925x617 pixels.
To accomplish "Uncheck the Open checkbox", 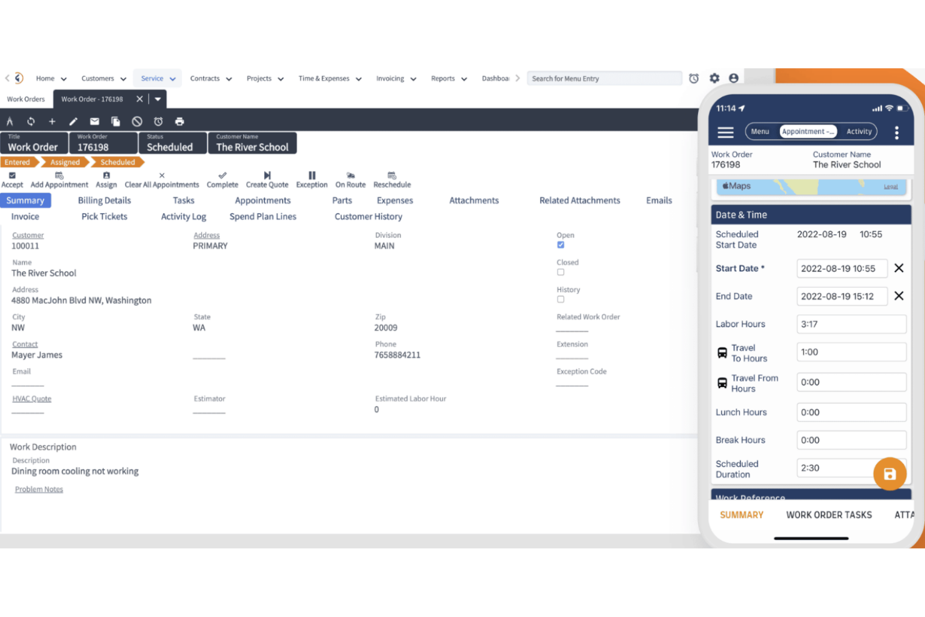I will coord(561,244).
